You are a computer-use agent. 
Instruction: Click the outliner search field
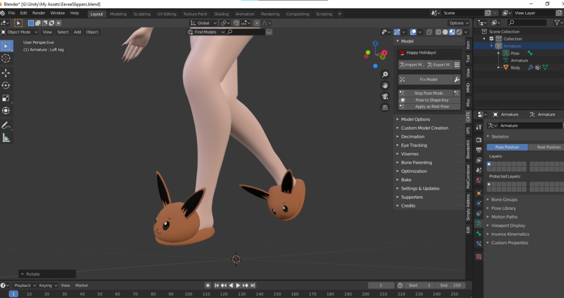click(x=527, y=22)
